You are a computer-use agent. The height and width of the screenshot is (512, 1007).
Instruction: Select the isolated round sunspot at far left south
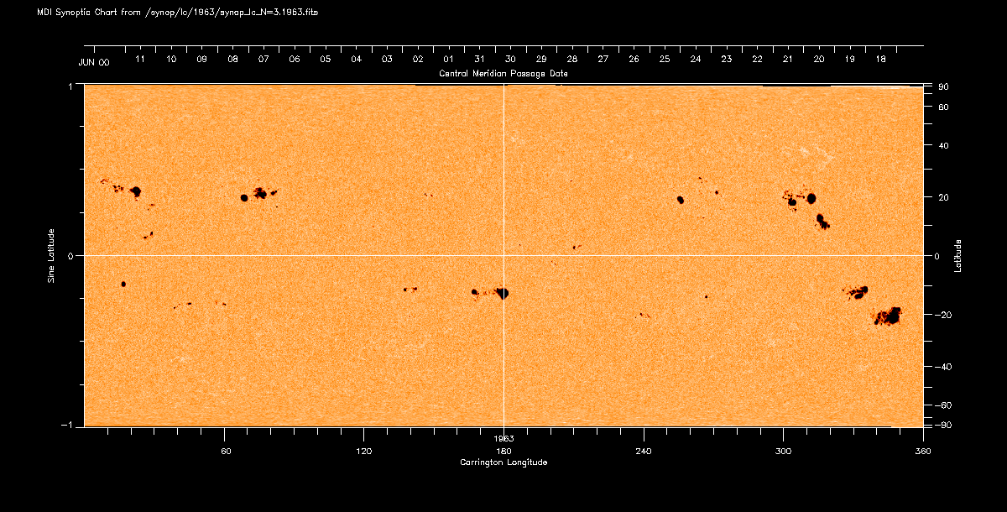pyautogui.click(x=123, y=285)
